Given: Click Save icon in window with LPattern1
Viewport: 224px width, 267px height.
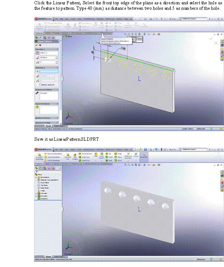Looking at the screenshot, I should tap(145, 149).
